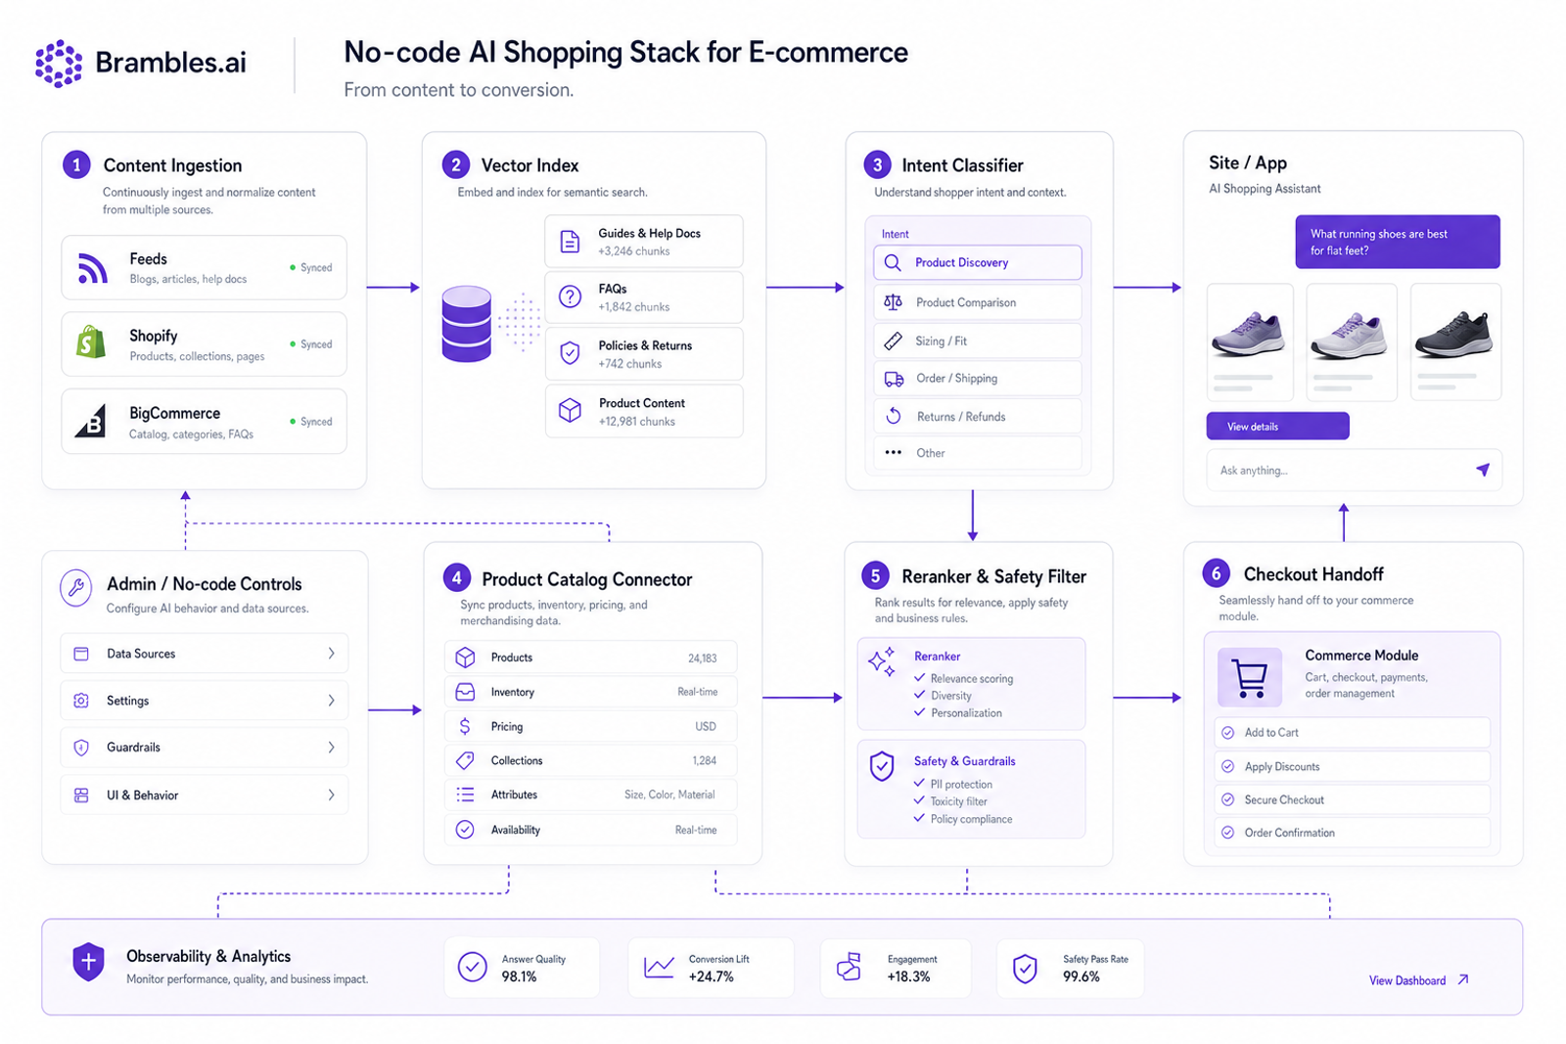Screen dimensions: 1566x1044
Task: Click the View details button
Action: coord(1277,426)
